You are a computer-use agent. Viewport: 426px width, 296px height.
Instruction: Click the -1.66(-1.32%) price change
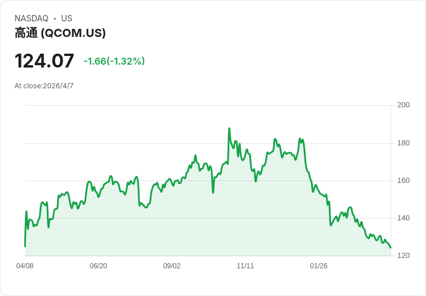[114, 61]
